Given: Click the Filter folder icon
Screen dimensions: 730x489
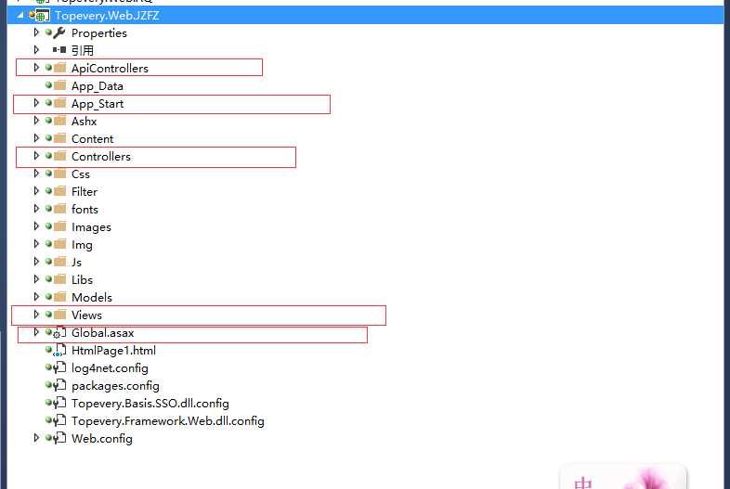Looking at the screenshot, I should pyautogui.click(x=59, y=191).
